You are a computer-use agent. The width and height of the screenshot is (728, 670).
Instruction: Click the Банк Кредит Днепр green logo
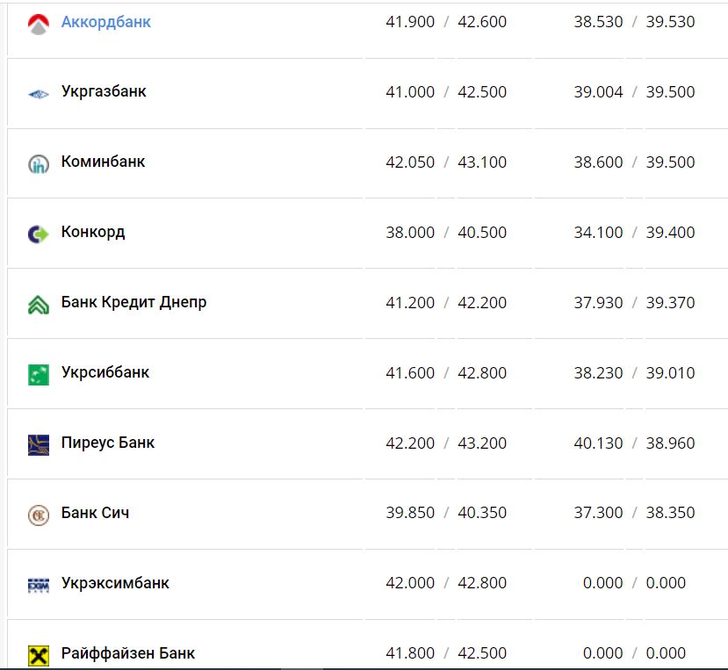click(x=39, y=304)
